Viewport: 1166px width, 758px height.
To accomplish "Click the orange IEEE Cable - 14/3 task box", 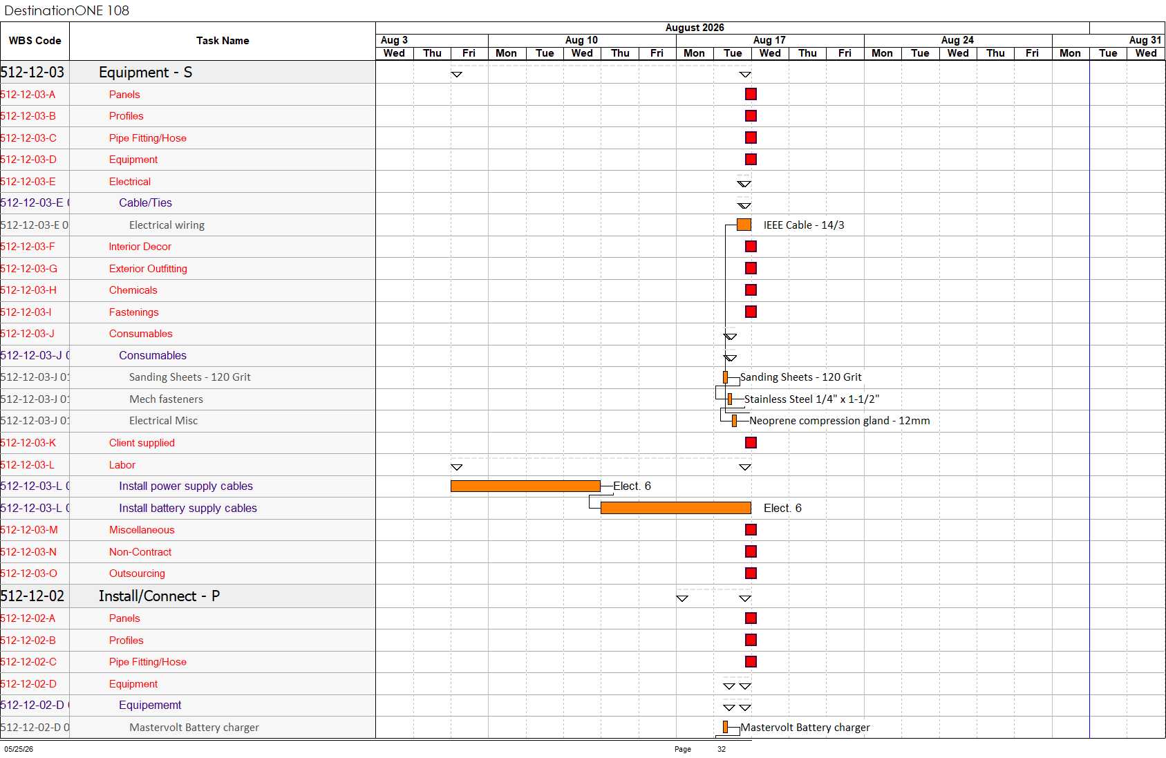I will (744, 225).
